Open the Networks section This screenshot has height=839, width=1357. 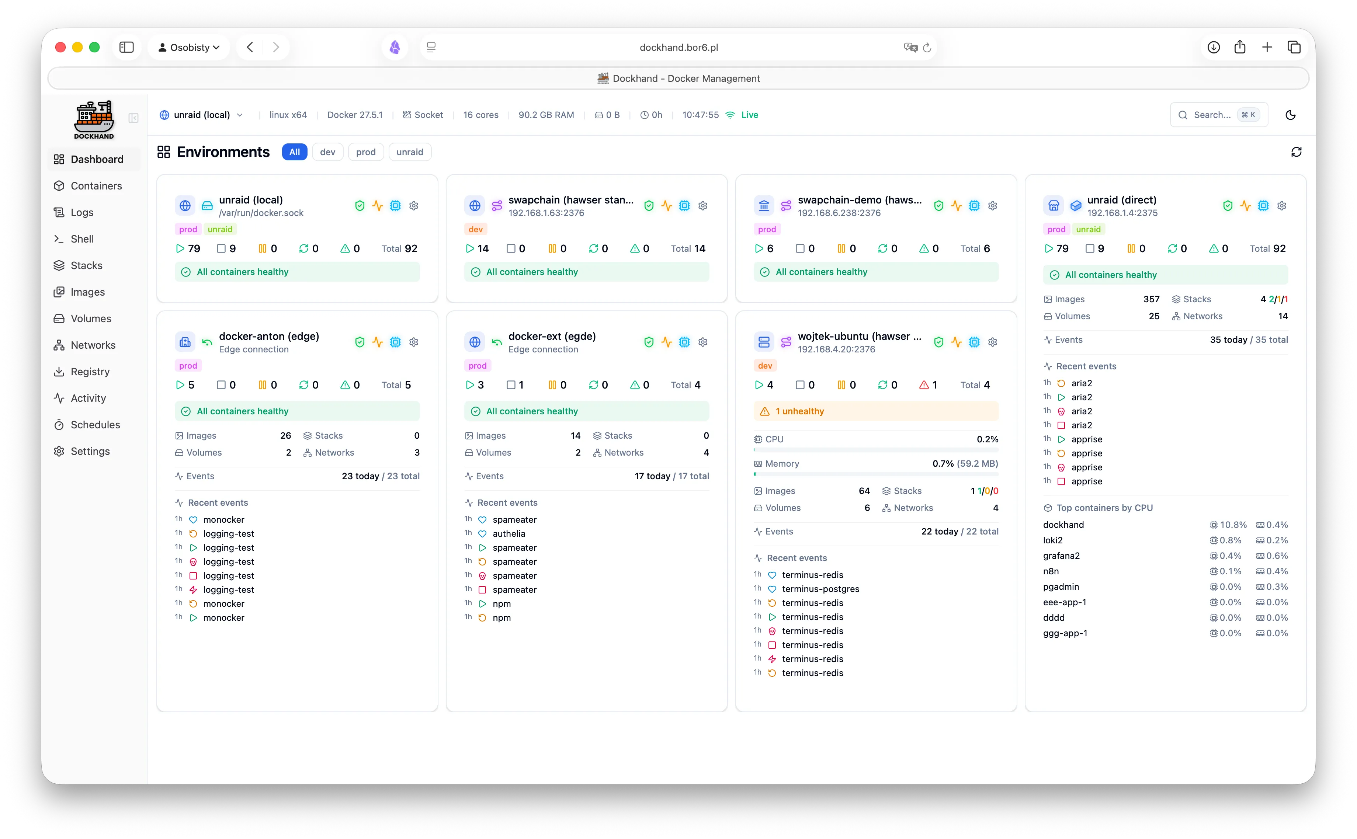[x=92, y=345]
